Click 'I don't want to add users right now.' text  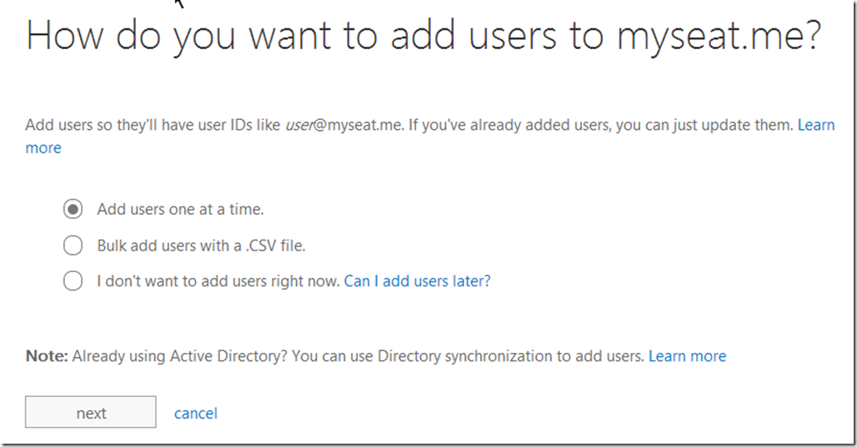coord(218,281)
